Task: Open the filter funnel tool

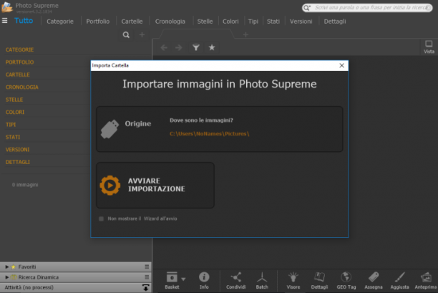Action: tap(196, 47)
